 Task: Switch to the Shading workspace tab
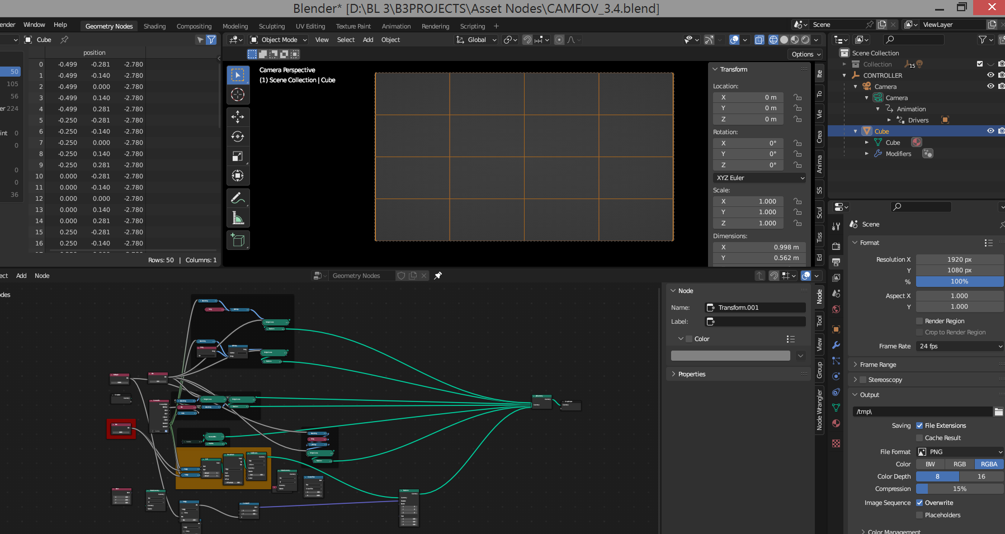click(x=154, y=26)
